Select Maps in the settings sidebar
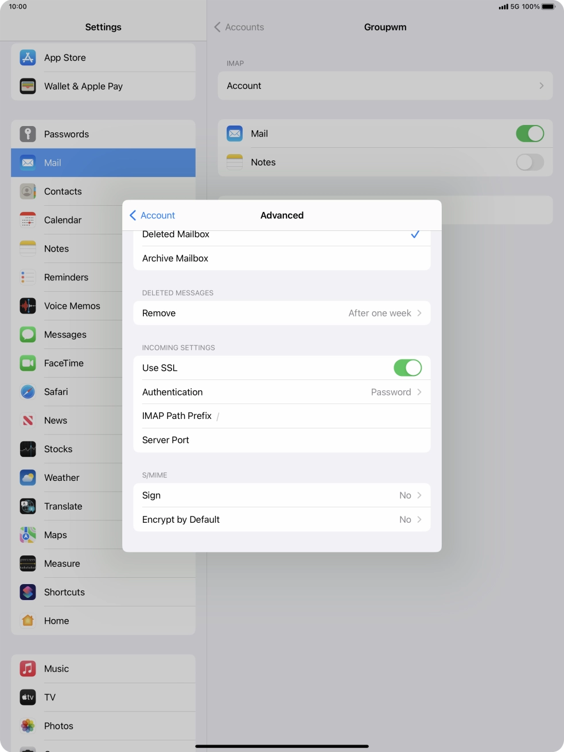 point(56,535)
